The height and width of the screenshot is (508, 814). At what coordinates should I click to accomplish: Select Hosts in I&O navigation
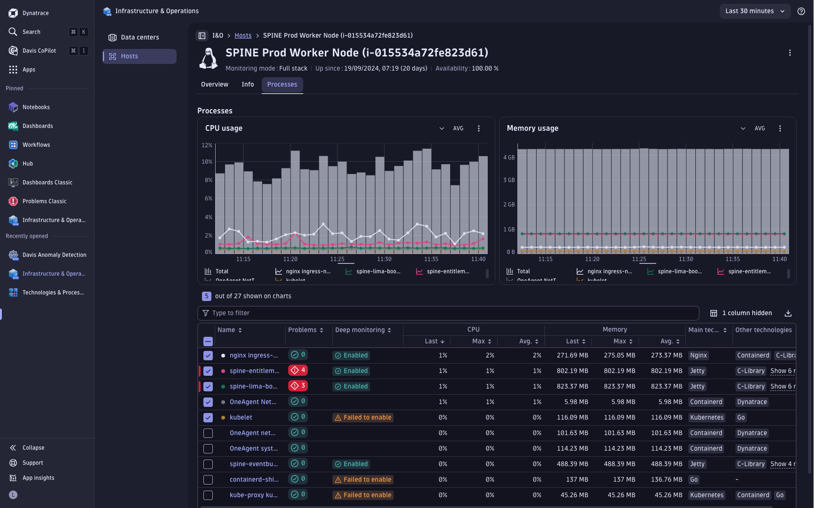(139, 56)
